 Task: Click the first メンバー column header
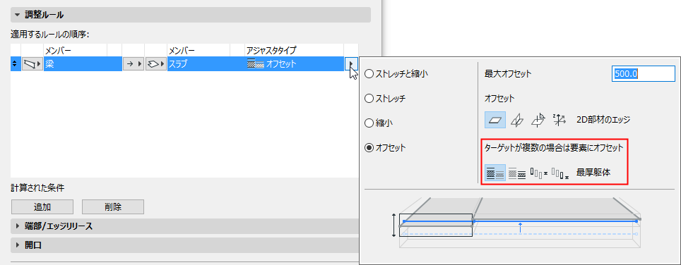(x=75, y=50)
